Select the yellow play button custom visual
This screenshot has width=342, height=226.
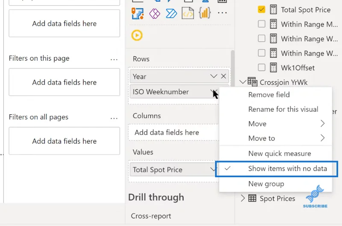[137, 35]
